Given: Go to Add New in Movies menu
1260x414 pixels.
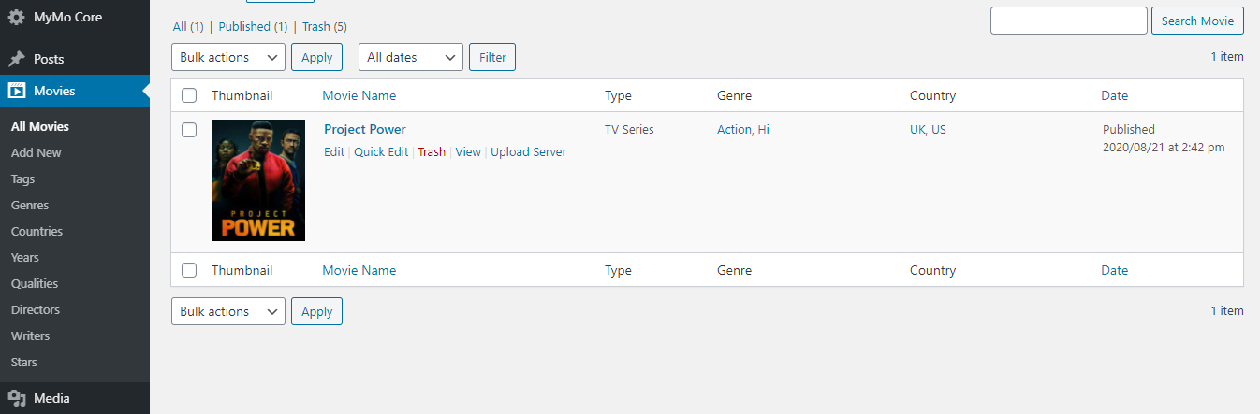Looking at the screenshot, I should click(x=37, y=152).
